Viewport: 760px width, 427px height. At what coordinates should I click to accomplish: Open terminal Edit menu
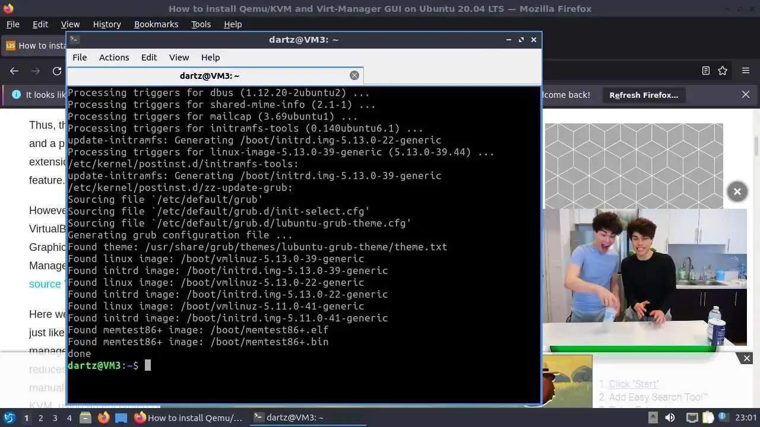pos(149,58)
